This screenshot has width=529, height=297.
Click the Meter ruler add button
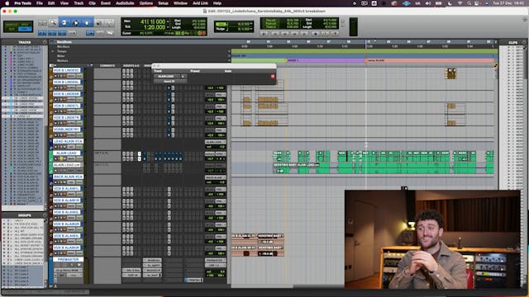(x=229, y=56)
